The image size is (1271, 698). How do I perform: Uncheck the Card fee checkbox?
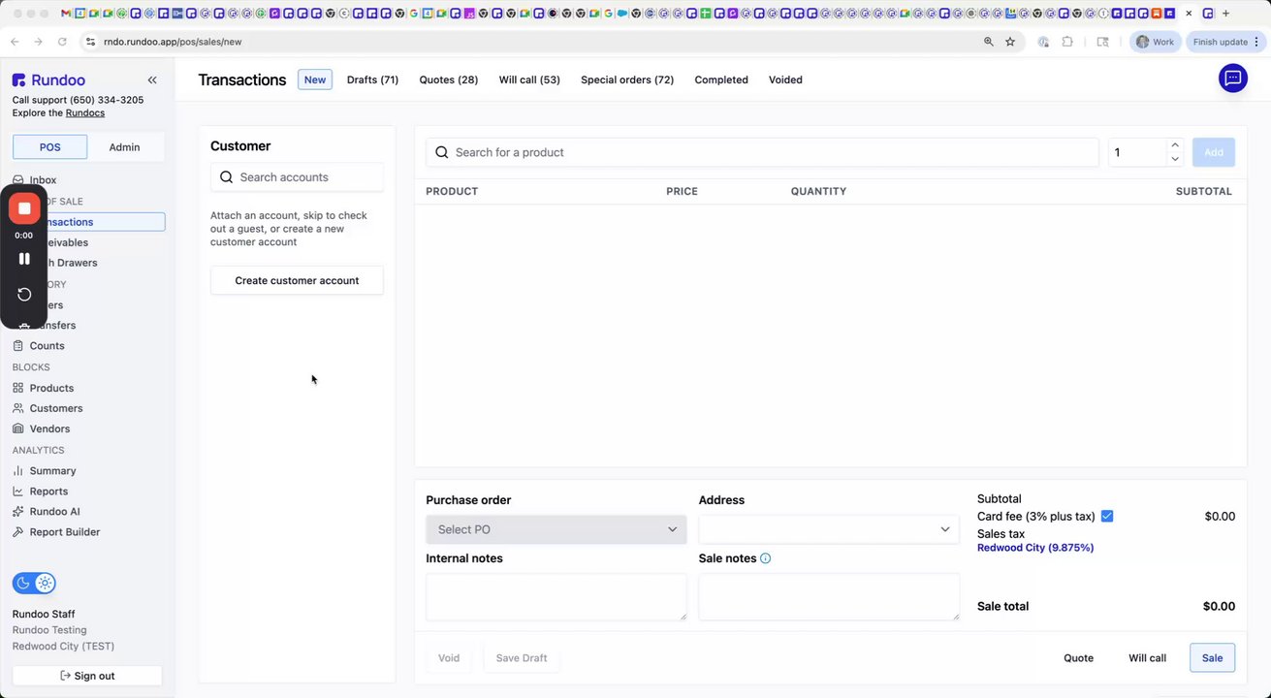1107,517
